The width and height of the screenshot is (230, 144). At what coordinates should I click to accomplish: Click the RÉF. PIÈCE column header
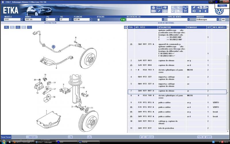tap(146, 27)
